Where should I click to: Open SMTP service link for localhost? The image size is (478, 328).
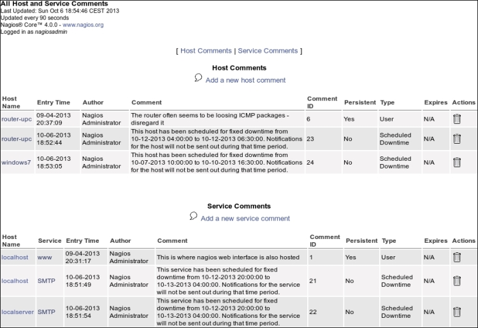pos(47,281)
